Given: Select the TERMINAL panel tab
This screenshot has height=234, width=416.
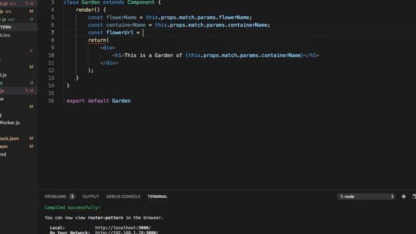Looking at the screenshot, I should point(157,196).
